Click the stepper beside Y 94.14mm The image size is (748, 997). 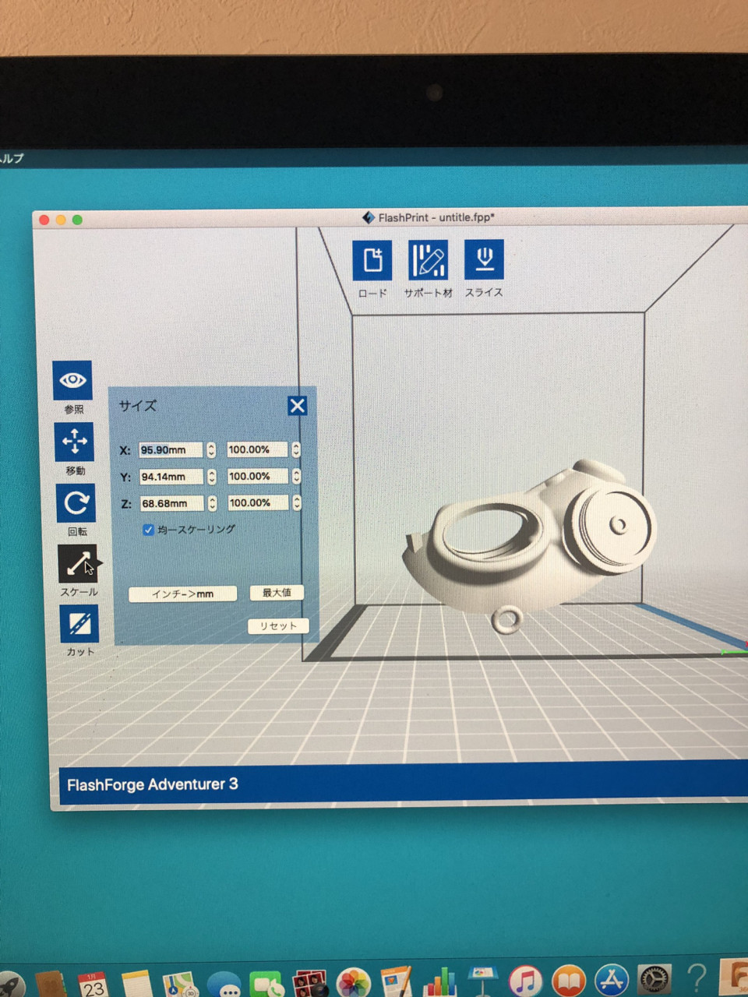pos(211,477)
